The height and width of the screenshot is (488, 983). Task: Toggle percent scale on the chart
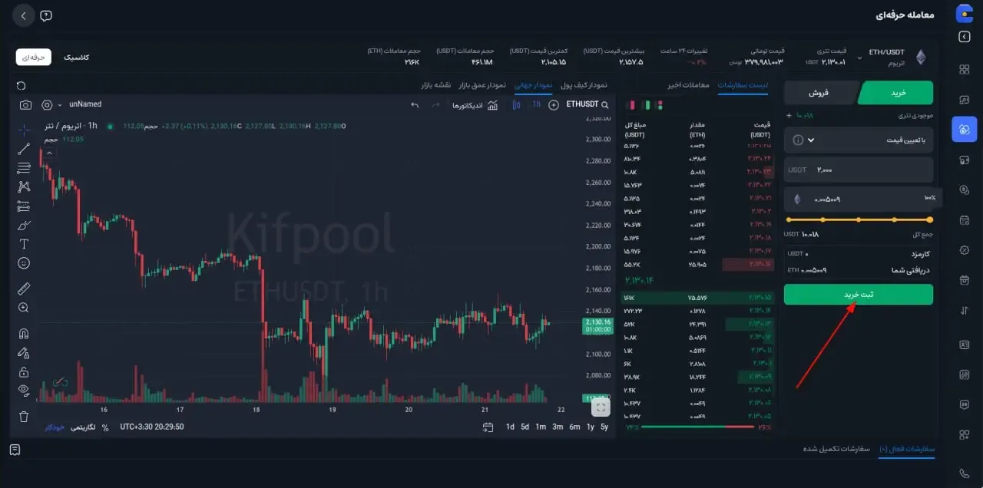[105, 427]
